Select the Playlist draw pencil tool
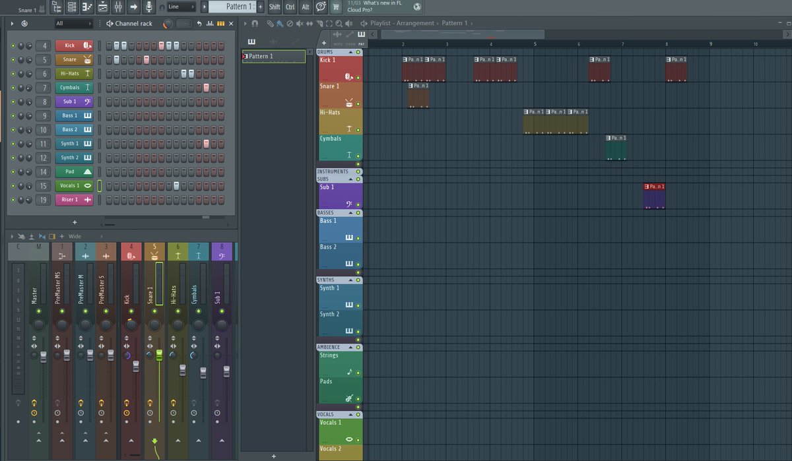Viewport: 792px width, 461px height. click(270, 24)
